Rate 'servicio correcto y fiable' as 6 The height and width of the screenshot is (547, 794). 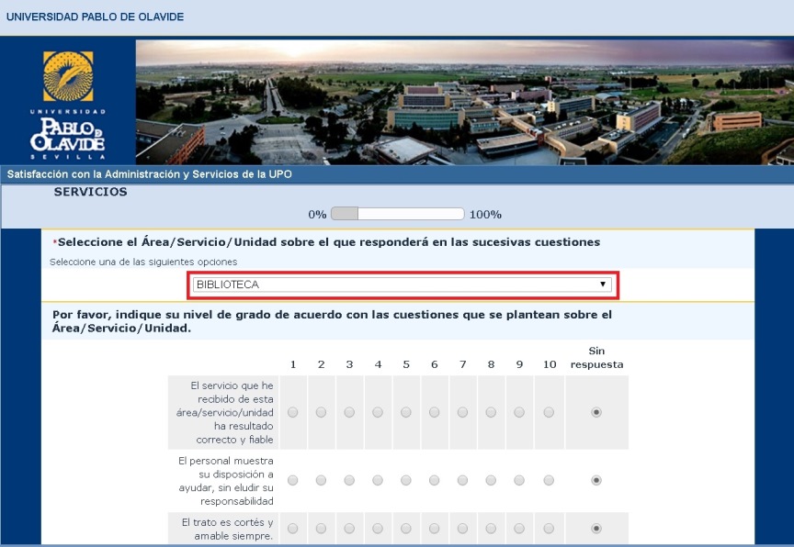pos(435,412)
